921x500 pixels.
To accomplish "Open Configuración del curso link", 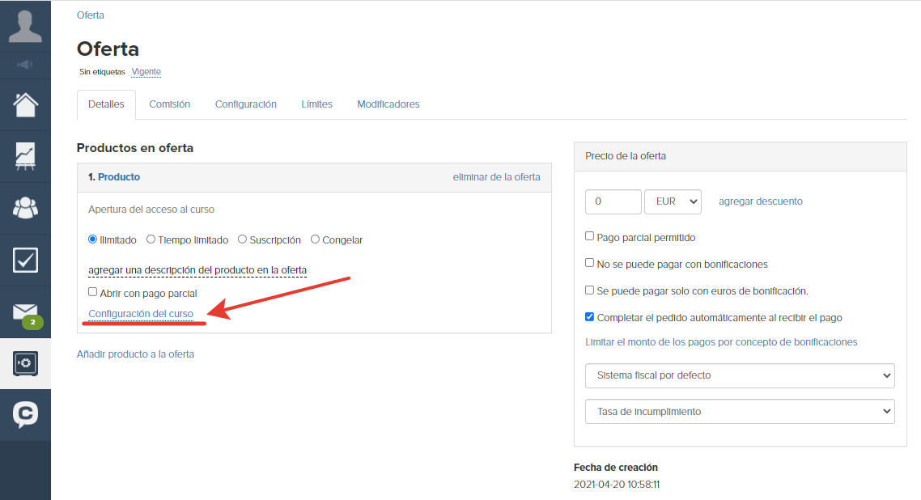I will pos(141,314).
